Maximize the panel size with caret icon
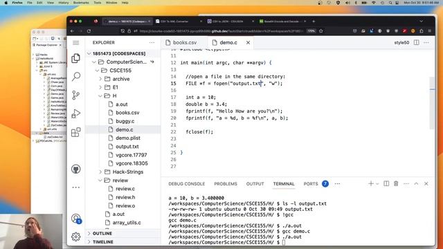 (416, 184)
